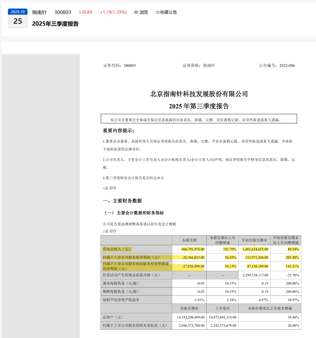The width and height of the screenshot is (316, 338).
Task: Click the value 466,791,976.00
Action: tap(193, 249)
